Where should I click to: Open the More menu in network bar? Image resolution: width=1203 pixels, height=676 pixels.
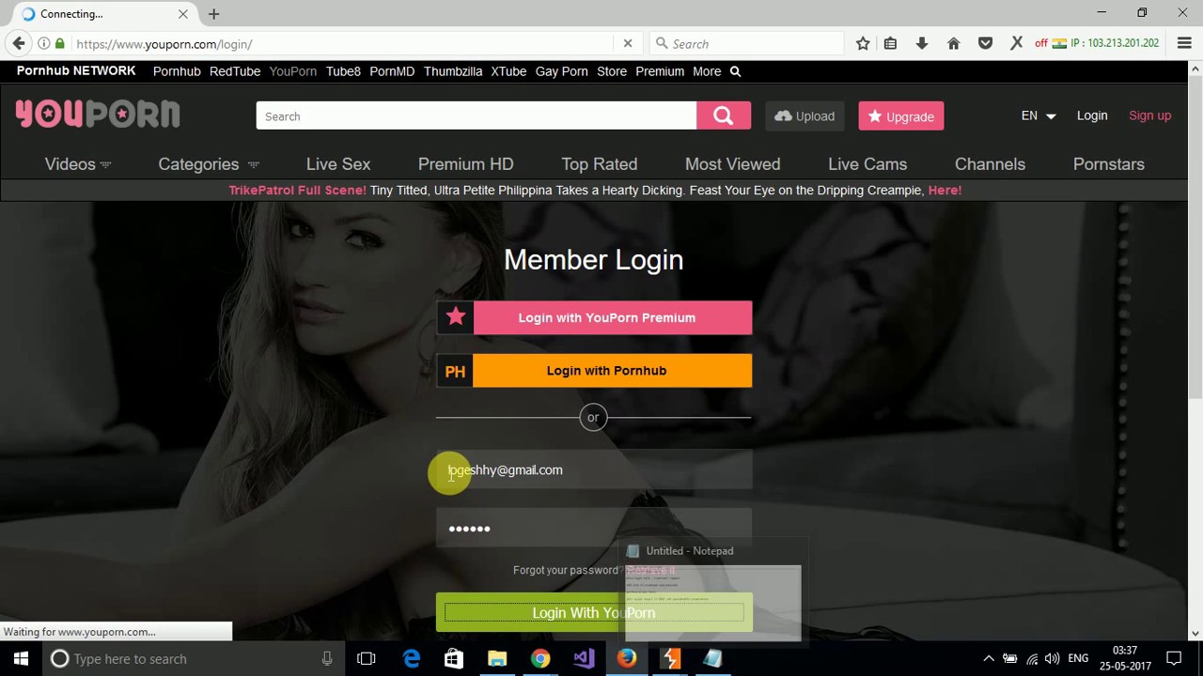click(x=707, y=71)
